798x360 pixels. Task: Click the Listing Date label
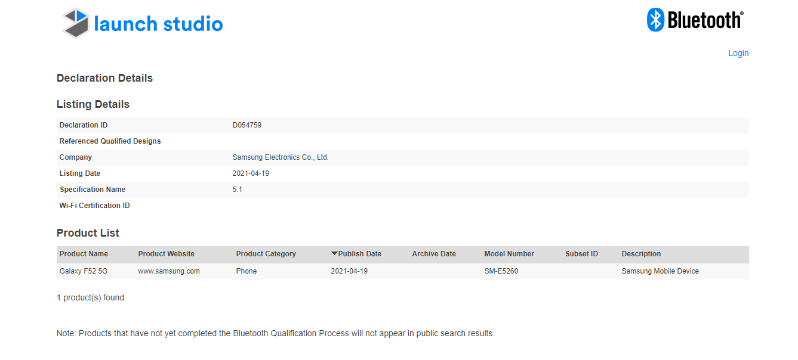(80, 173)
